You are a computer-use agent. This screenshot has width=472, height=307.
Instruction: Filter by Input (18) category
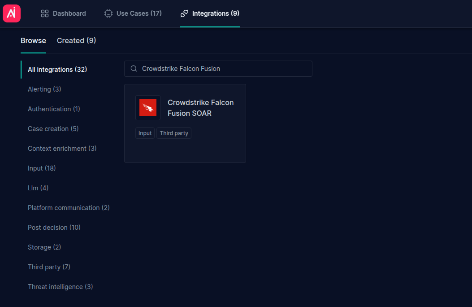[x=42, y=168]
